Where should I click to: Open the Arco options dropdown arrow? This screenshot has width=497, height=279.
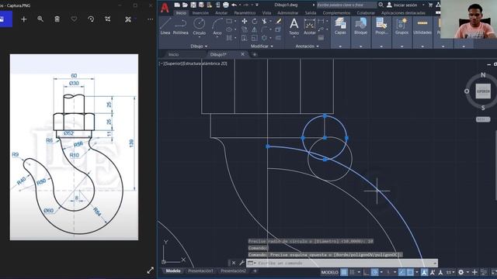(x=217, y=36)
